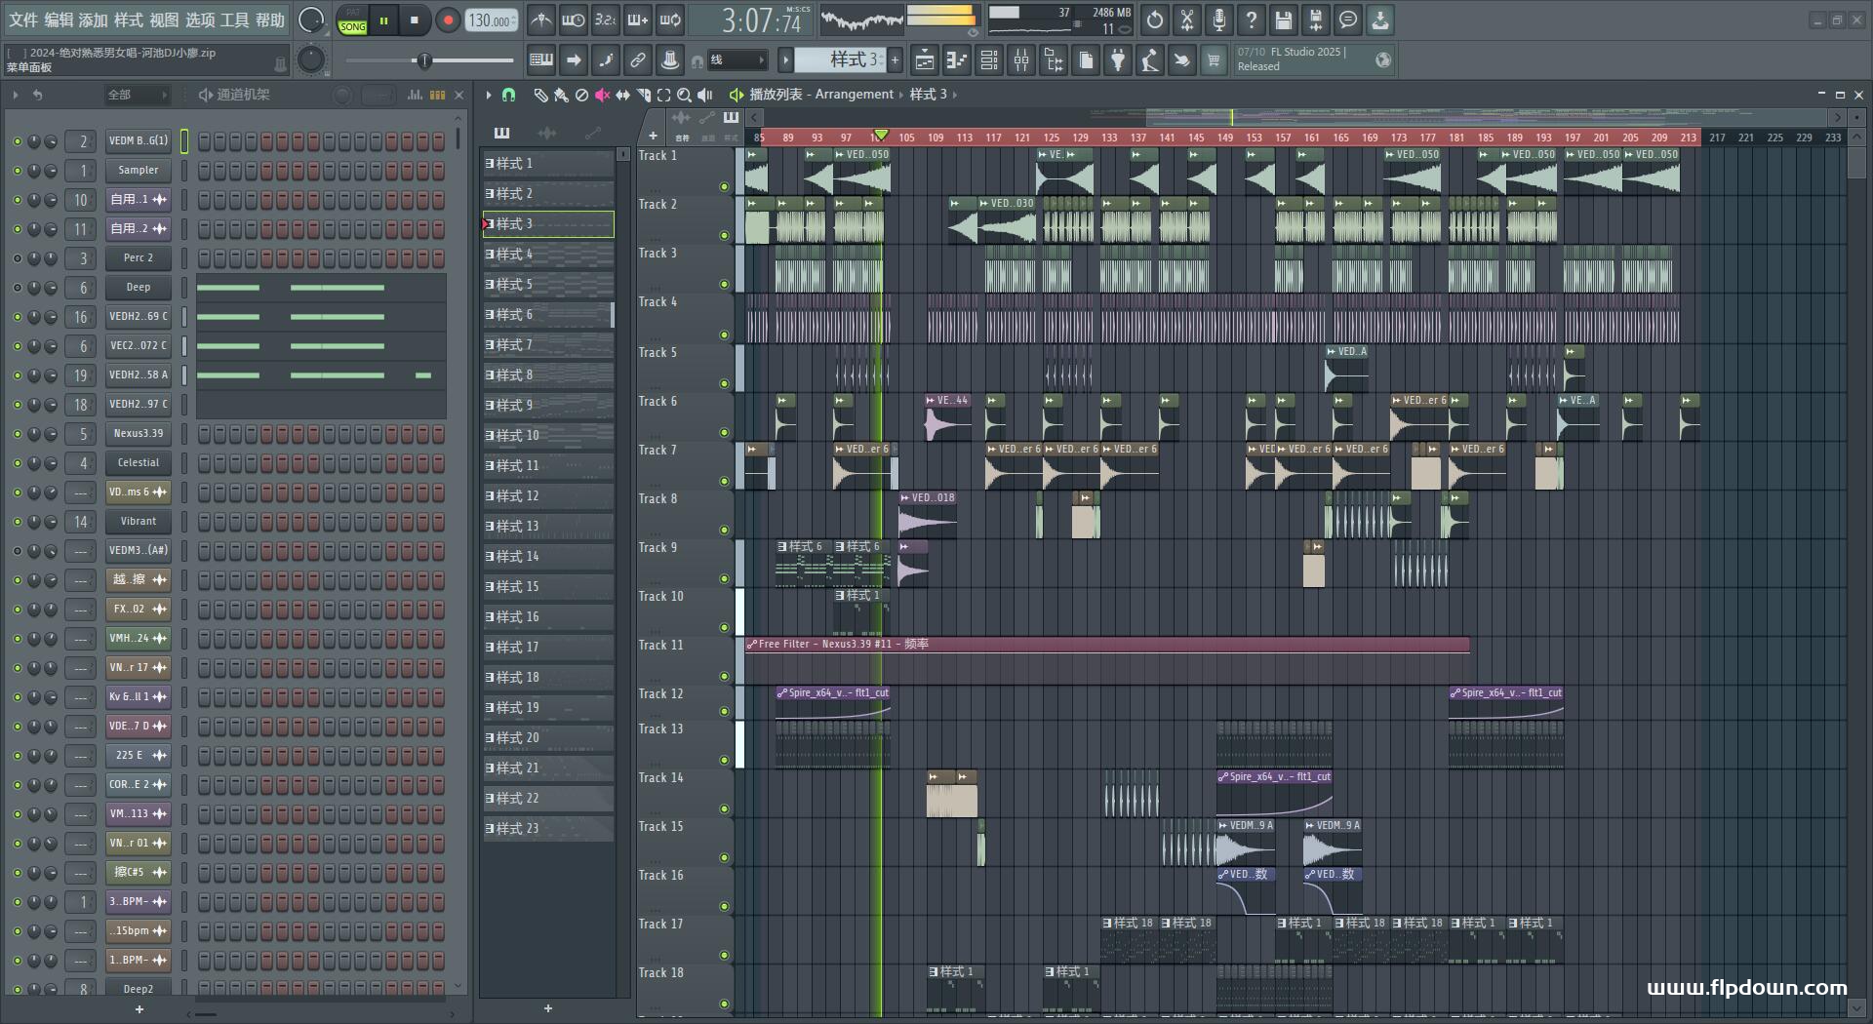Select 样式 10 in the pattern picker
The image size is (1873, 1024).
click(x=548, y=436)
